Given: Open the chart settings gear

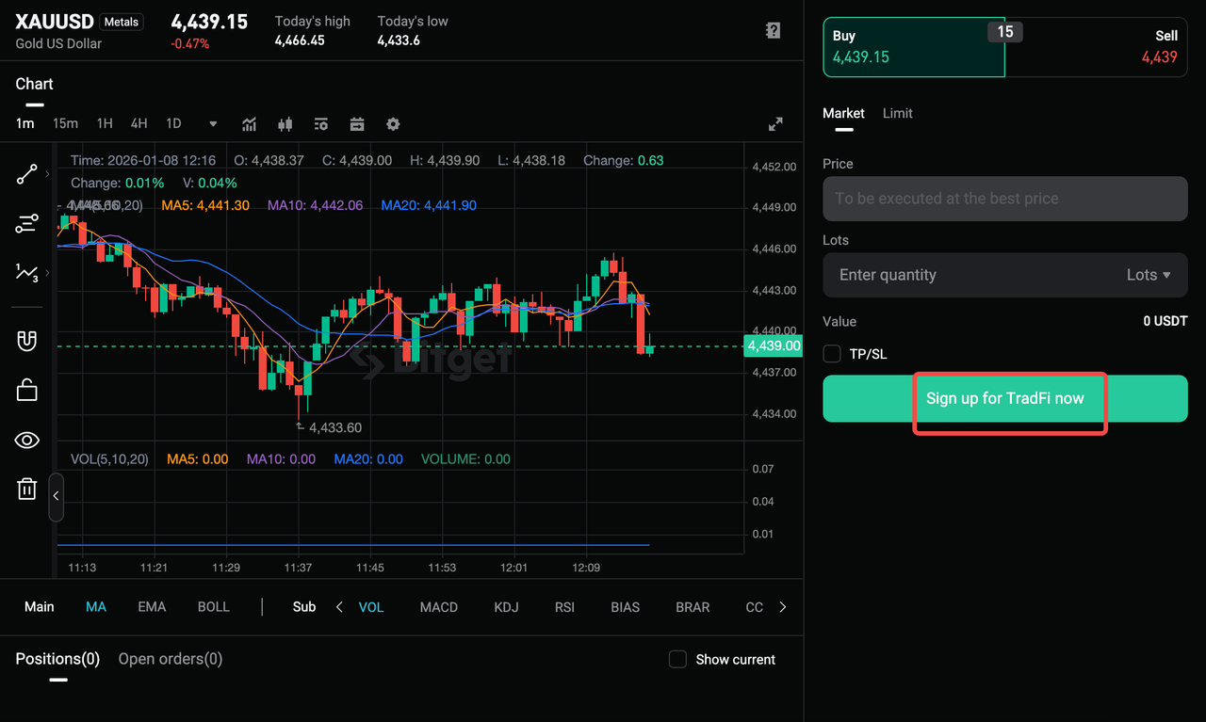Looking at the screenshot, I should pos(393,123).
